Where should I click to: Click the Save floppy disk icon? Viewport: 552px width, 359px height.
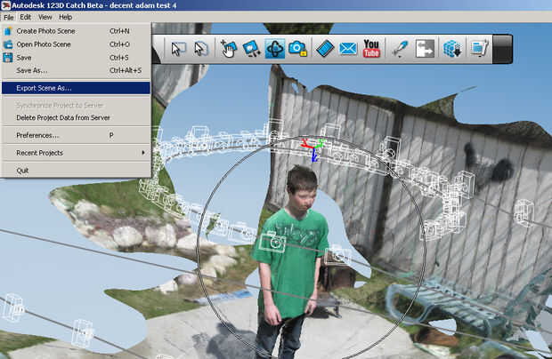[x=8, y=58]
